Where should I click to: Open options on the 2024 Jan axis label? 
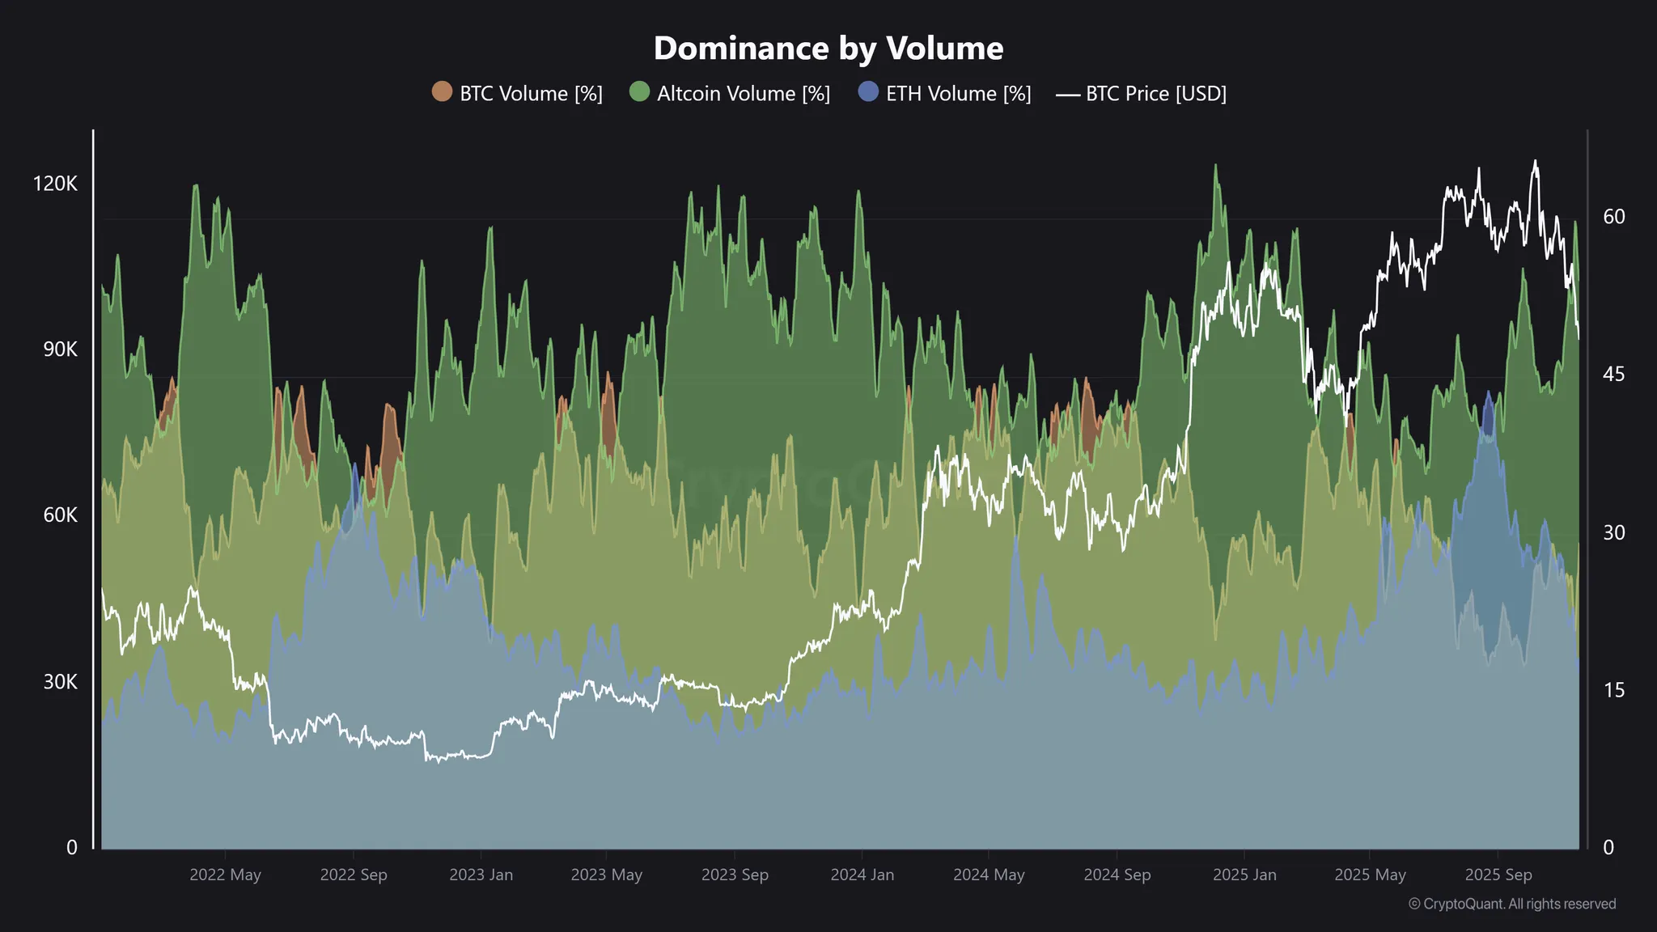tap(863, 875)
